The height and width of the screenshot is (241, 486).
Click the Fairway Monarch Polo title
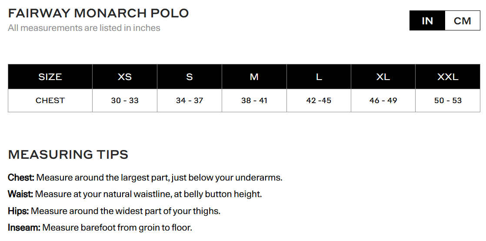[99, 13]
